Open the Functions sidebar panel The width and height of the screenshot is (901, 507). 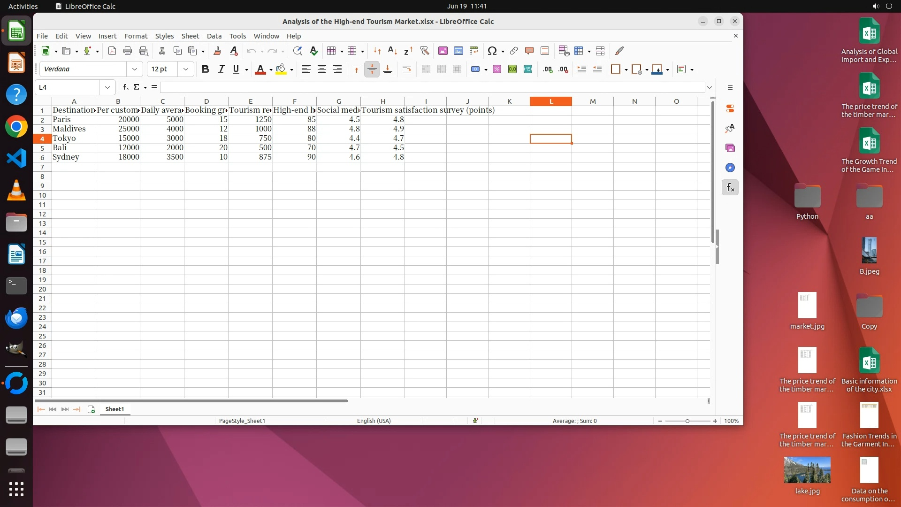click(x=730, y=188)
